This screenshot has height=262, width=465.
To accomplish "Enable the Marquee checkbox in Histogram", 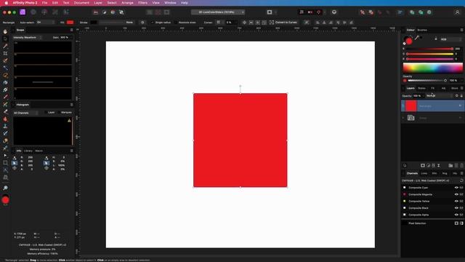I will pyautogui.click(x=59, y=113).
